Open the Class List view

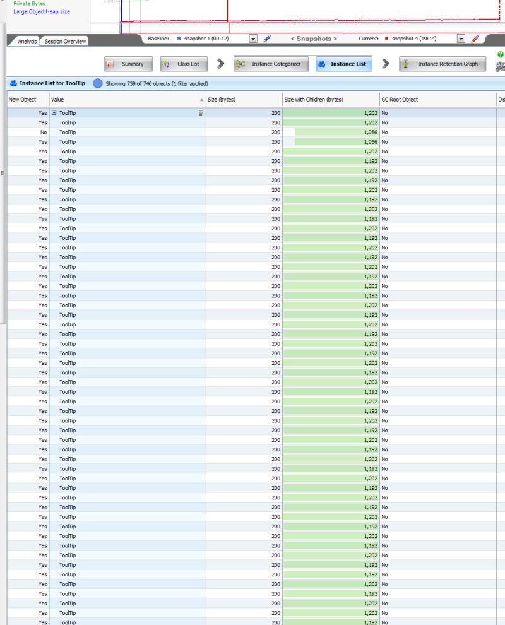point(184,64)
